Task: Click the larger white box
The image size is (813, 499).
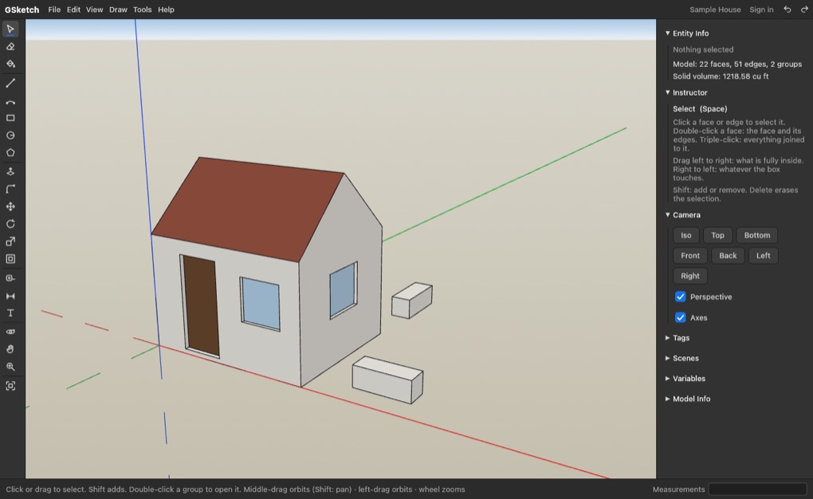Action: [x=387, y=379]
